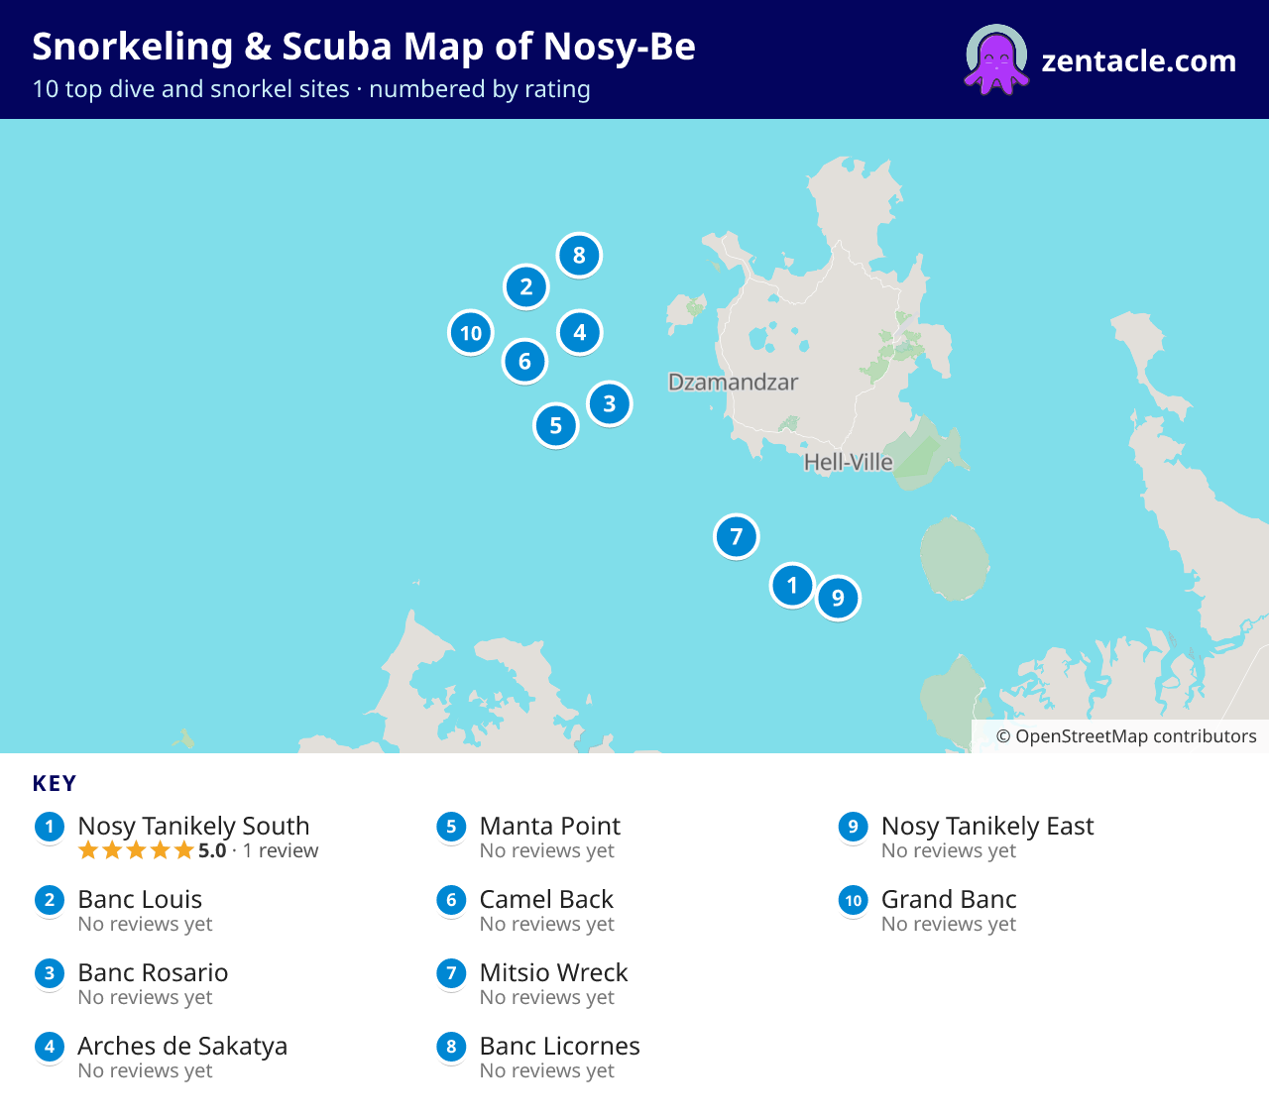This screenshot has height=1120, width=1269.
Task: Click key badge 9 beside Nosy Tanikely East
Action: click(x=853, y=827)
